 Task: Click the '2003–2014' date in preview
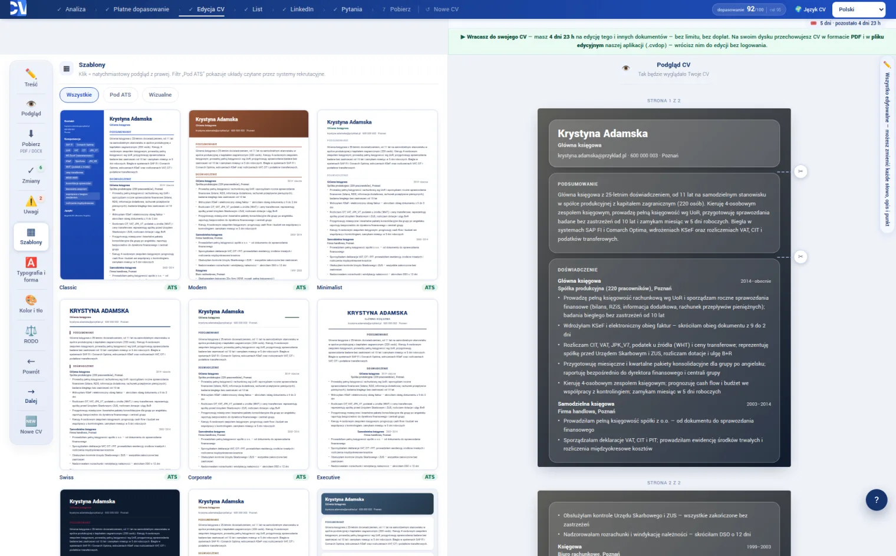tap(759, 404)
